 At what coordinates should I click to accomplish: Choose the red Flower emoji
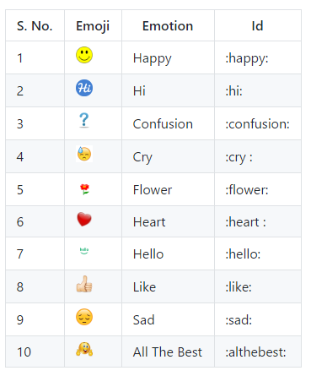pyautogui.click(x=84, y=189)
